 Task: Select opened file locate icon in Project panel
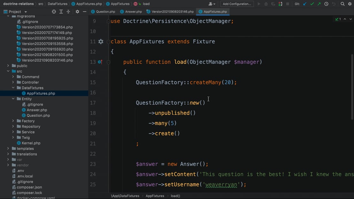[54, 11]
